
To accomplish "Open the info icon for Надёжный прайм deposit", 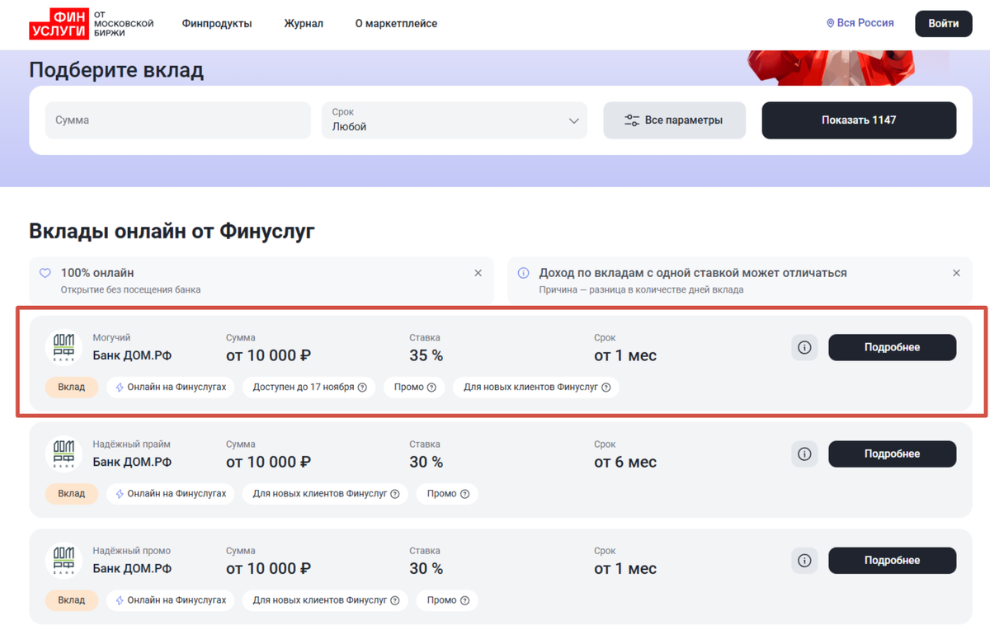I will [x=804, y=454].
